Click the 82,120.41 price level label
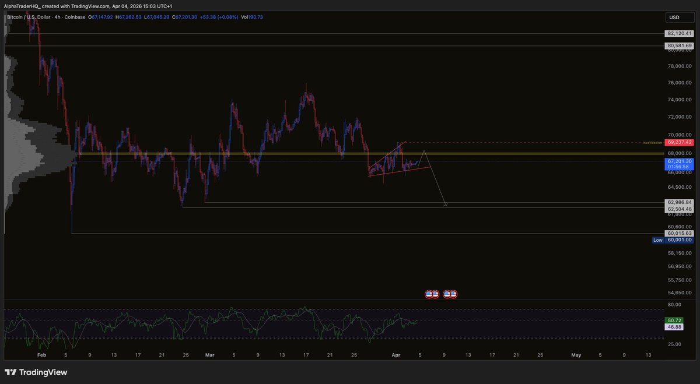 coord(678,33)
